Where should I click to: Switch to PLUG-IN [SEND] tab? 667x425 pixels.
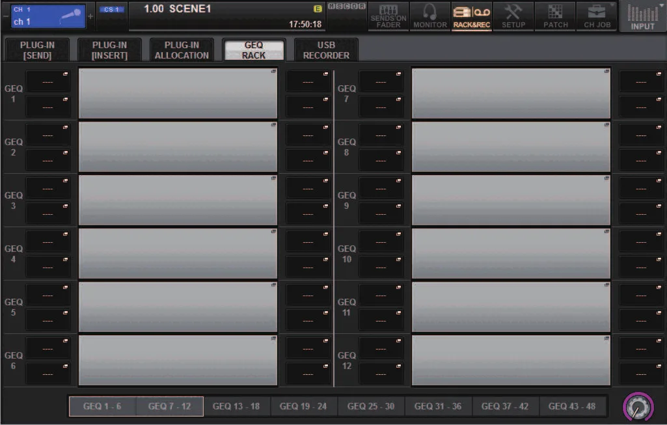pyautogui.click(x=37, y=50)
